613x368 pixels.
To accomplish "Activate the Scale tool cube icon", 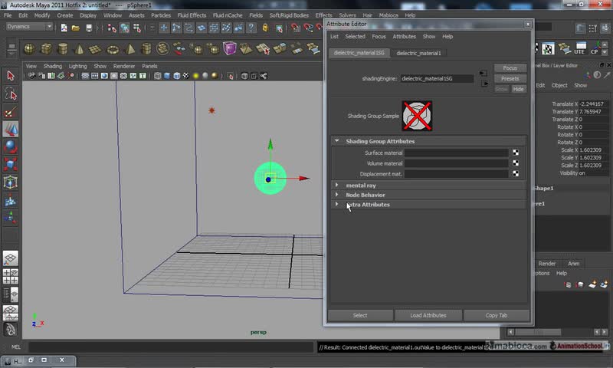I will click(11, 165).
